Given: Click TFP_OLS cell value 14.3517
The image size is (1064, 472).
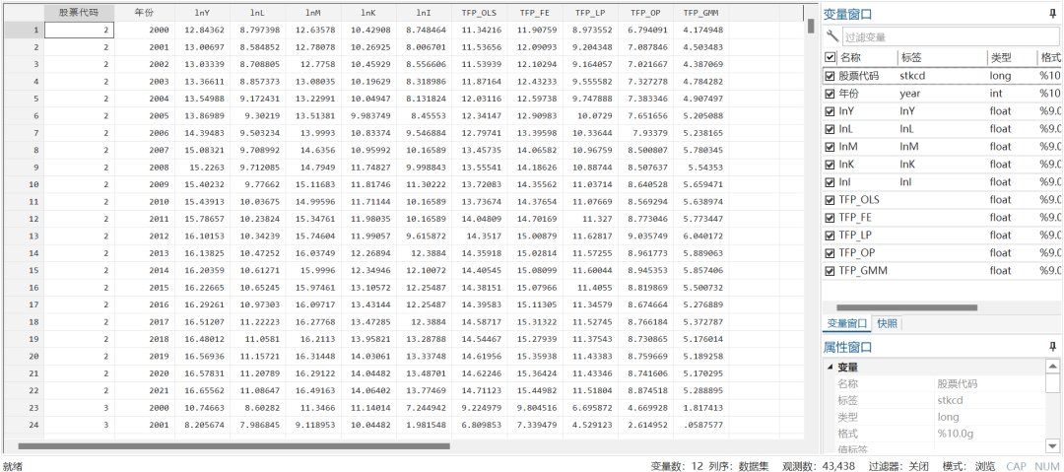Looking at the screenshot, I should (x=480, y=236).
